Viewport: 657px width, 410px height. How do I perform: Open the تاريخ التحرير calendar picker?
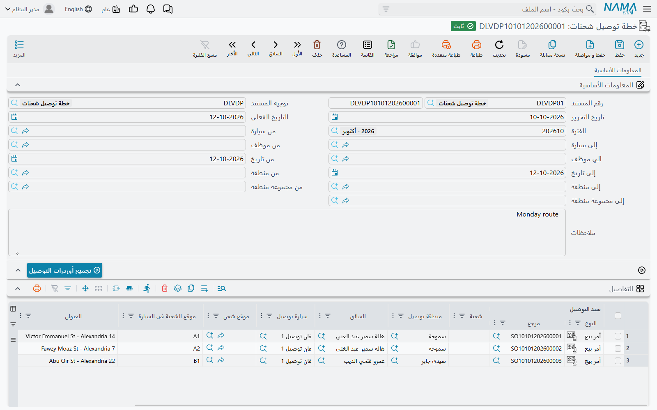[335, 117]
